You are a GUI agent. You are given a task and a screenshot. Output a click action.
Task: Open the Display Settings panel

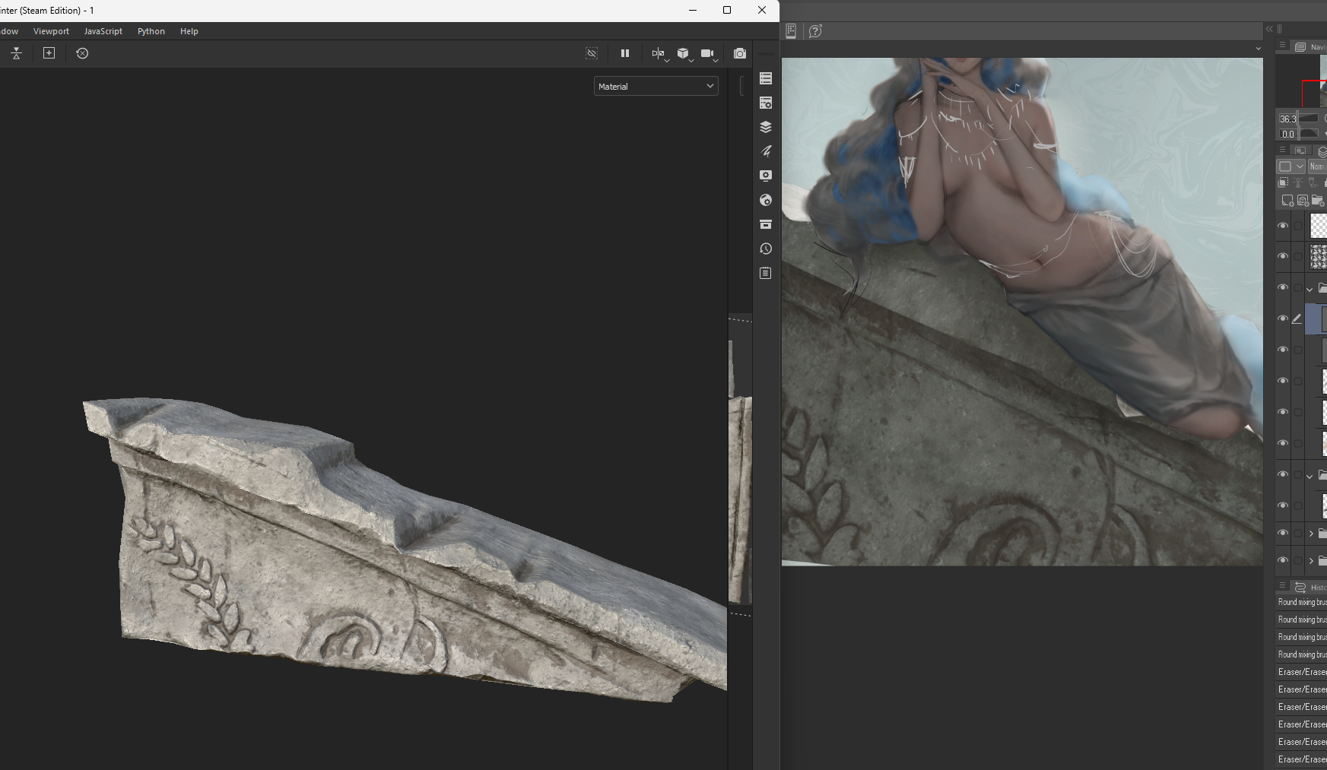(x=766, y=176)
